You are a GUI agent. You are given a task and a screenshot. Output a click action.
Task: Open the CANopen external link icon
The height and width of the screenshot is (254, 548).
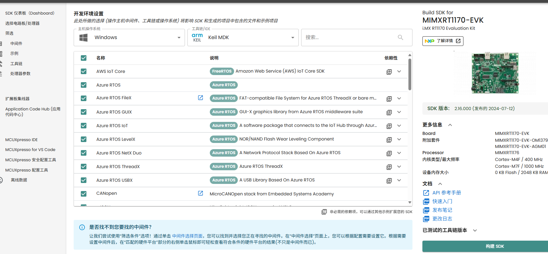coord(200,193)
